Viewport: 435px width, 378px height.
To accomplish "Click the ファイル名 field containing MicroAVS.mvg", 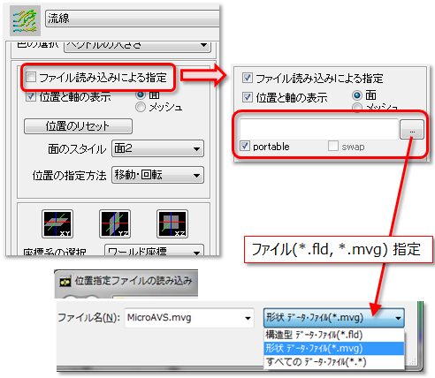I will (x=189, y=318).
